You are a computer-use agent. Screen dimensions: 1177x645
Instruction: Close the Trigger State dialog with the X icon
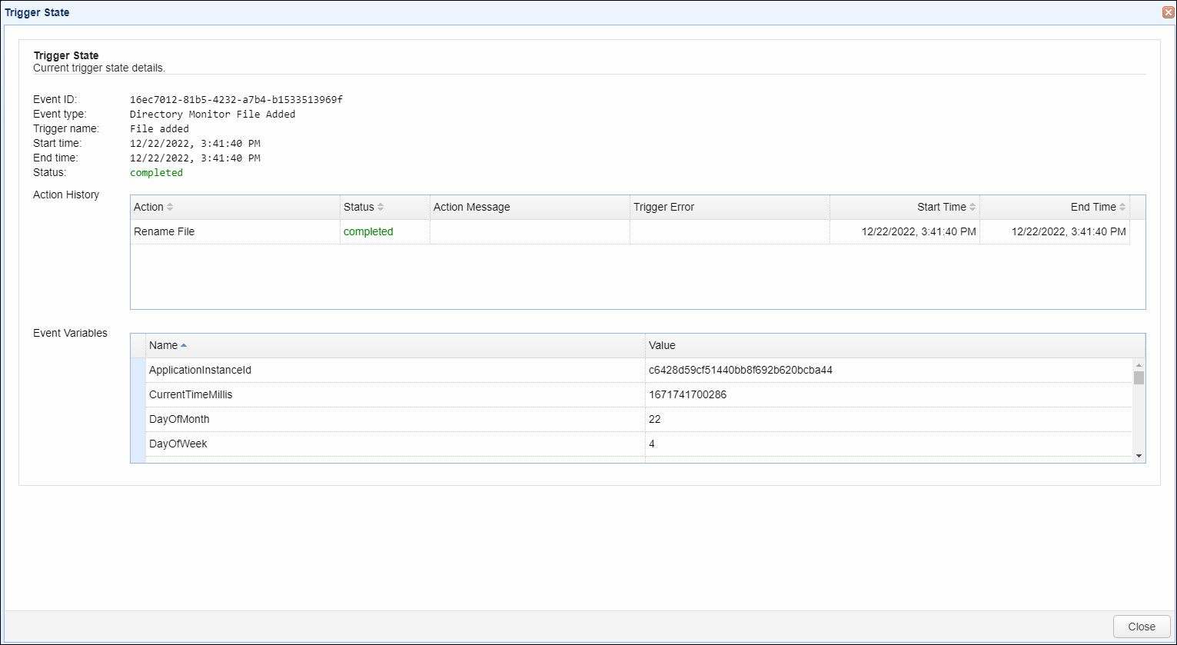(x=1168, y=12)
